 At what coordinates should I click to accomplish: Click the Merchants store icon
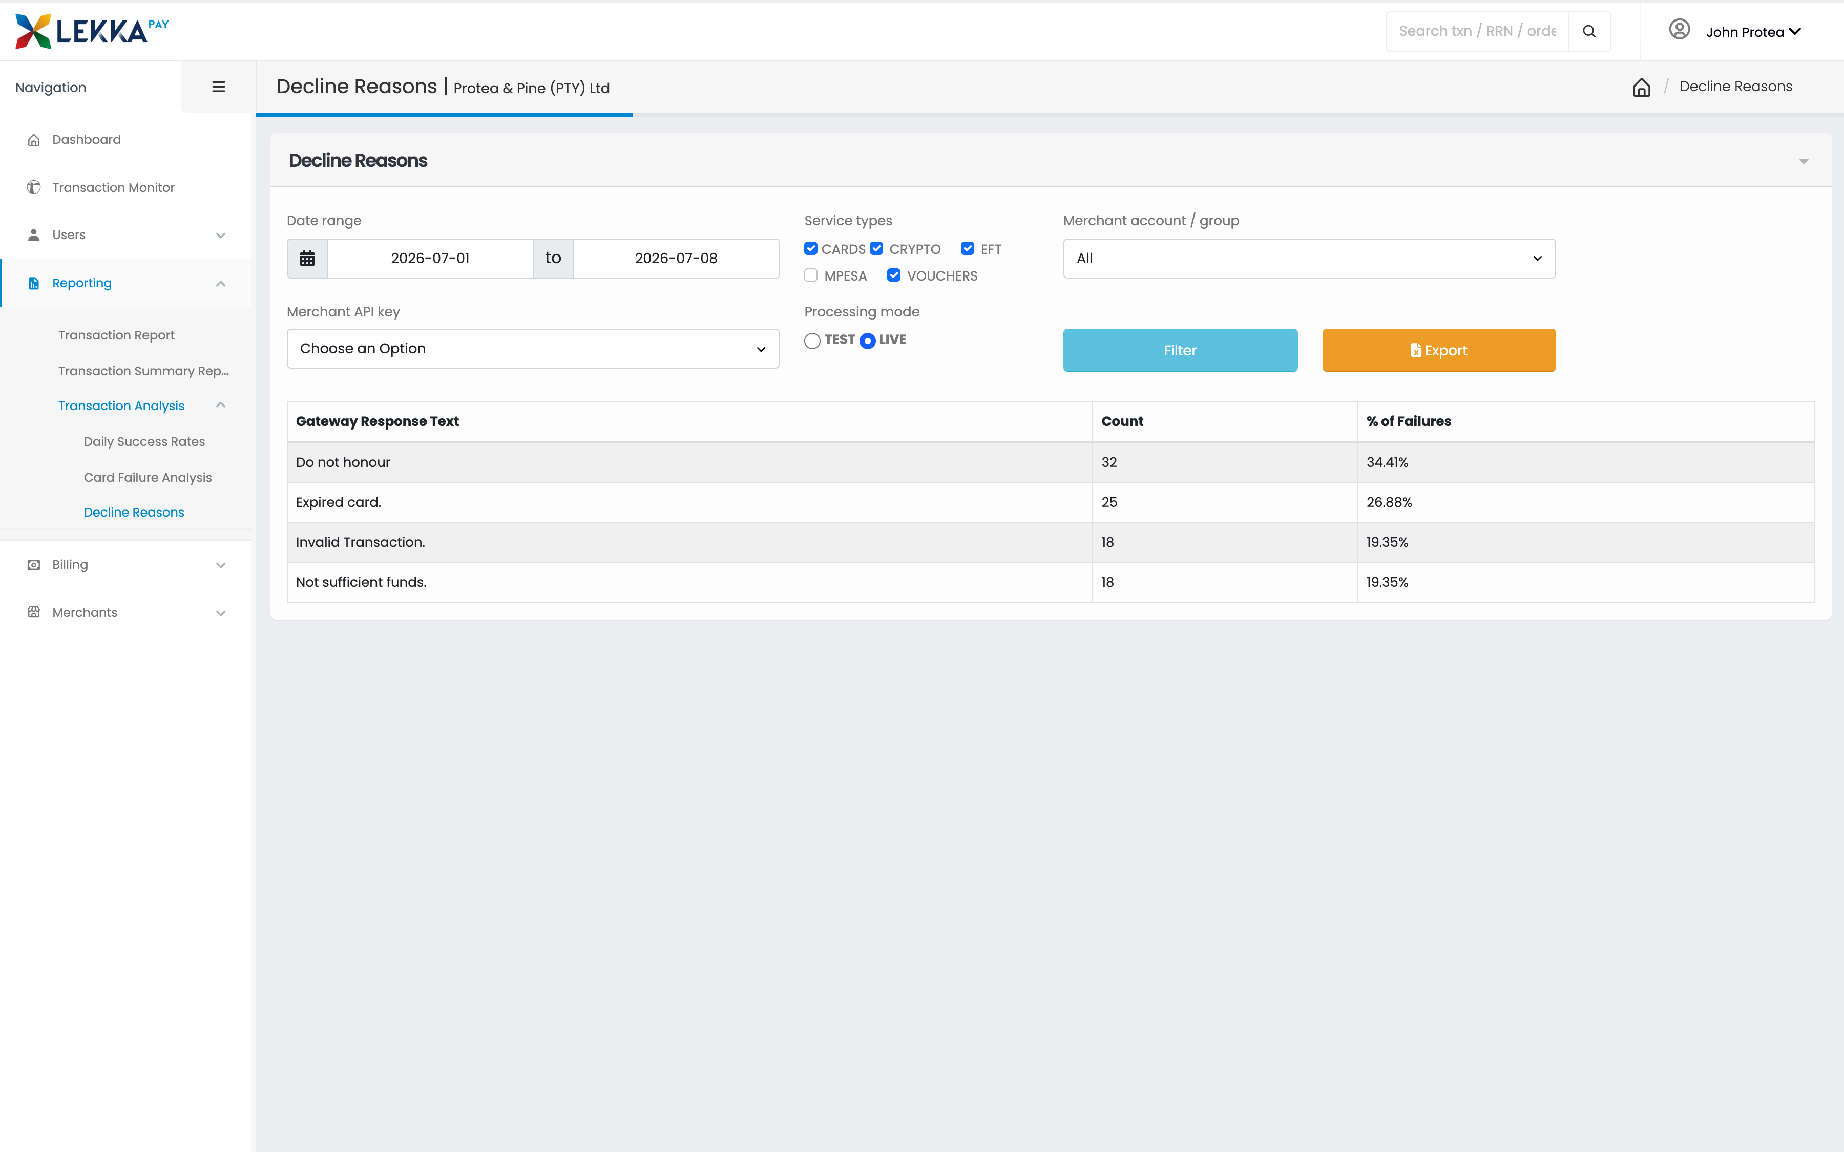click(33, 612)
